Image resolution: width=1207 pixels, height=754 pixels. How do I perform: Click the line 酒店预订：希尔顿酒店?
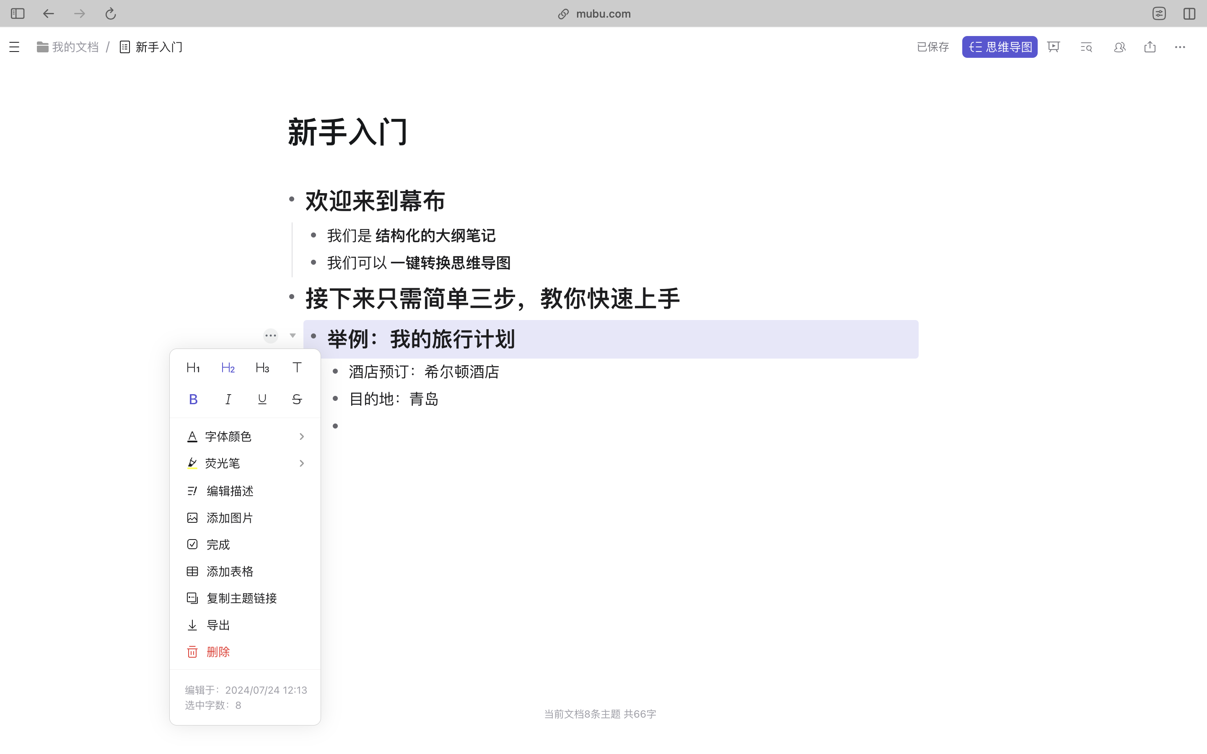coord(424,372)
